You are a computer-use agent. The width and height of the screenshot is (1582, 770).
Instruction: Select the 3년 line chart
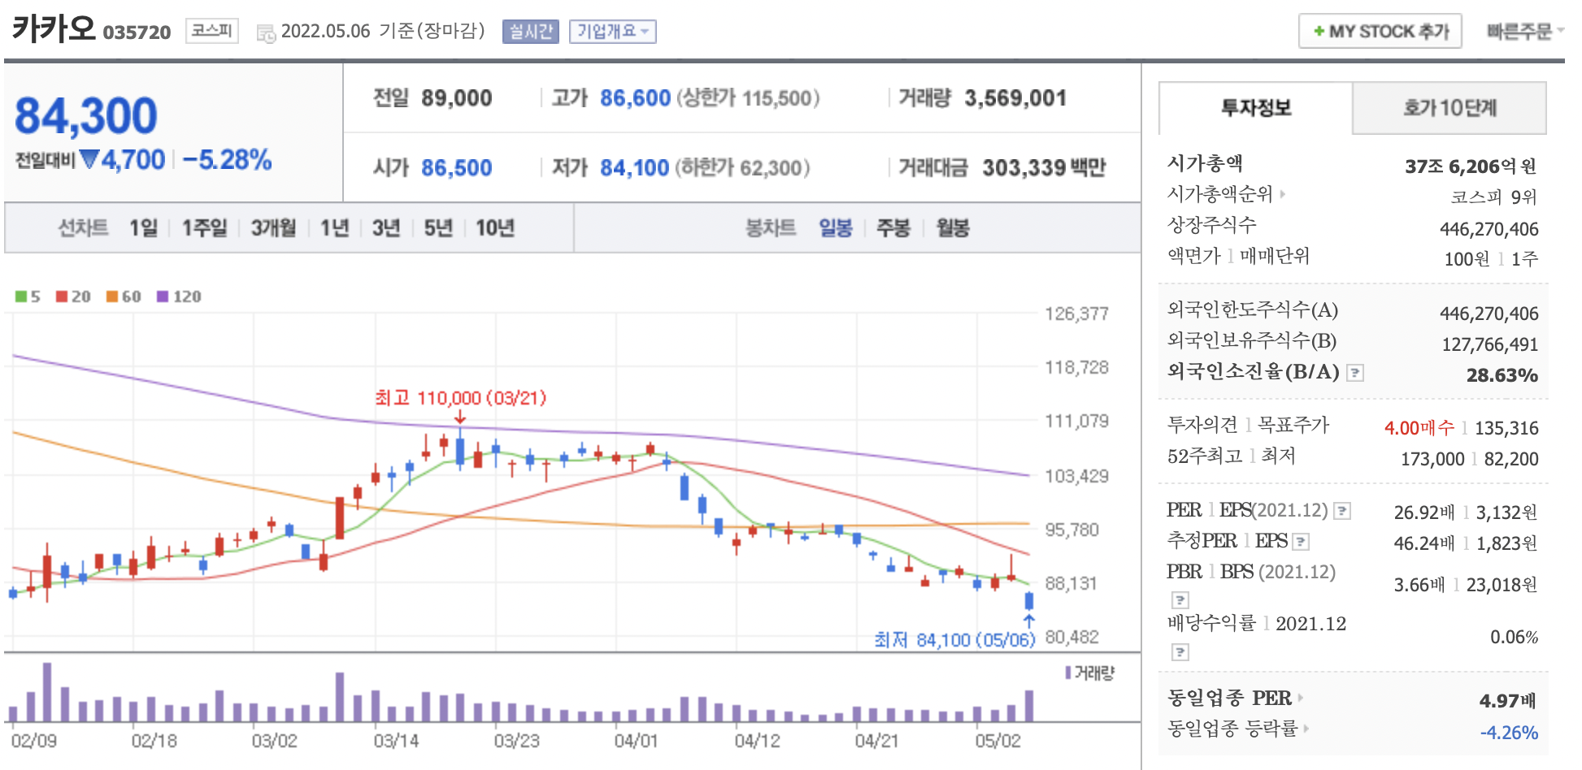pos(386,228)
